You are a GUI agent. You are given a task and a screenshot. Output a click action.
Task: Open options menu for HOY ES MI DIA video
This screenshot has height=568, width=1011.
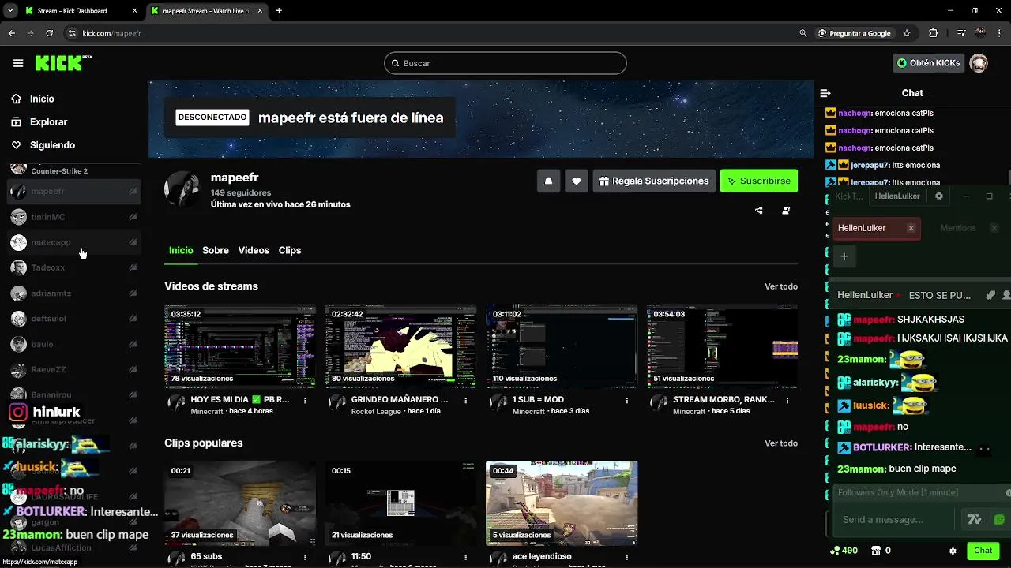306,401
